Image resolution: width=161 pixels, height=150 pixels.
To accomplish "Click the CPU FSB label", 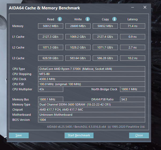I will click(x=18, y=84).
